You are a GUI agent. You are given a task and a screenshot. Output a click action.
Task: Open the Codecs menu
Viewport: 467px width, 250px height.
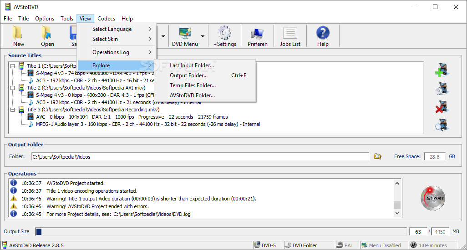click(x=107, y=19)
